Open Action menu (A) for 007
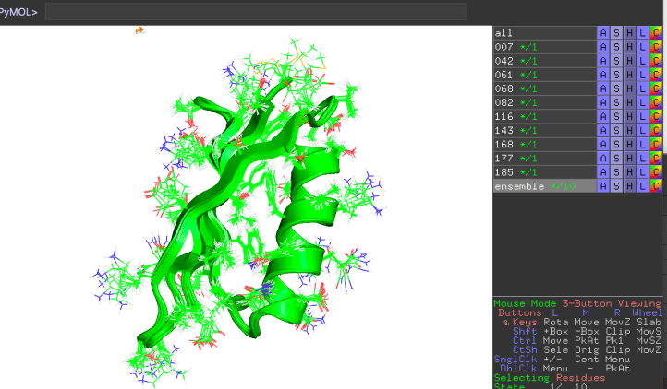This screenshot has width=667, height=389. click(603, 47)
